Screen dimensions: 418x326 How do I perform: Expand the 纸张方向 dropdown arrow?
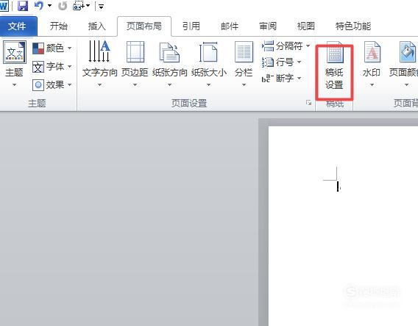[169, 85]
